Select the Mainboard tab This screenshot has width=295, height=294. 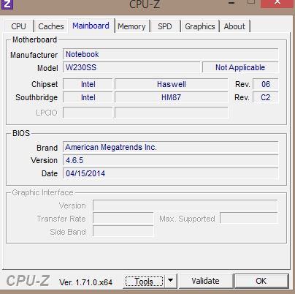coord(91,26)
